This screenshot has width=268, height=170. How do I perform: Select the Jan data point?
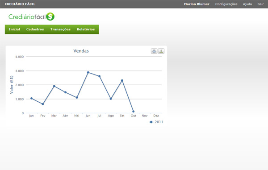[x=31, y=98]
